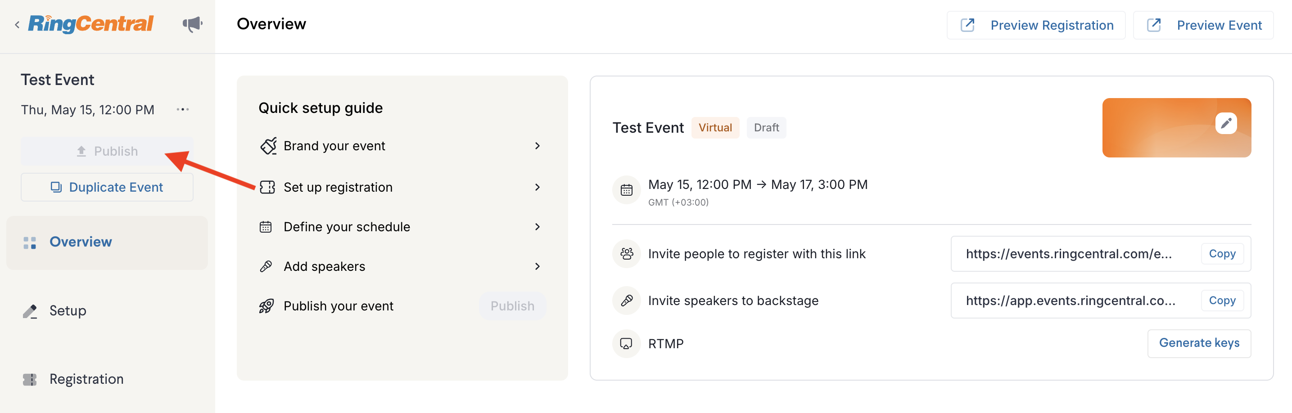The height and width of the screenshot is (413, 1292).
Task: Click the 'Thu, May 15, 12:00 PM' sidebar date
Action: (x=88, y=110)
